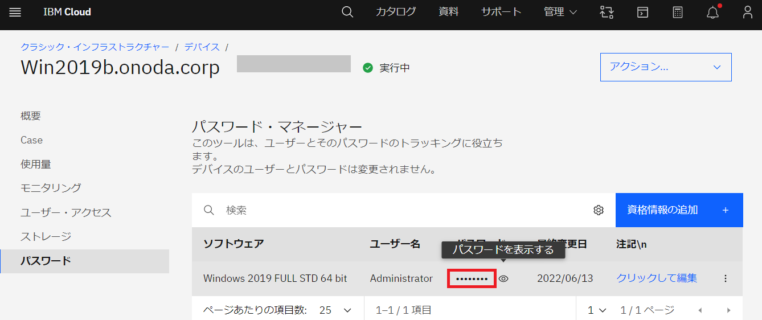Open 資料 in the top menu

pos(449,12)
